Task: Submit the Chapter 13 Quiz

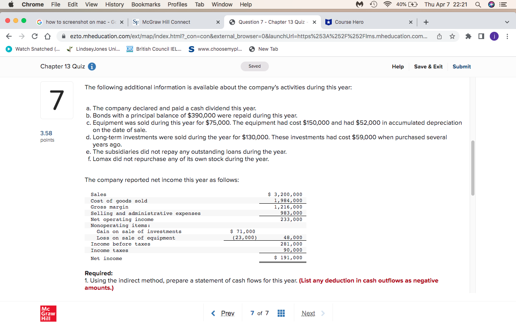Action: point(462,66)
